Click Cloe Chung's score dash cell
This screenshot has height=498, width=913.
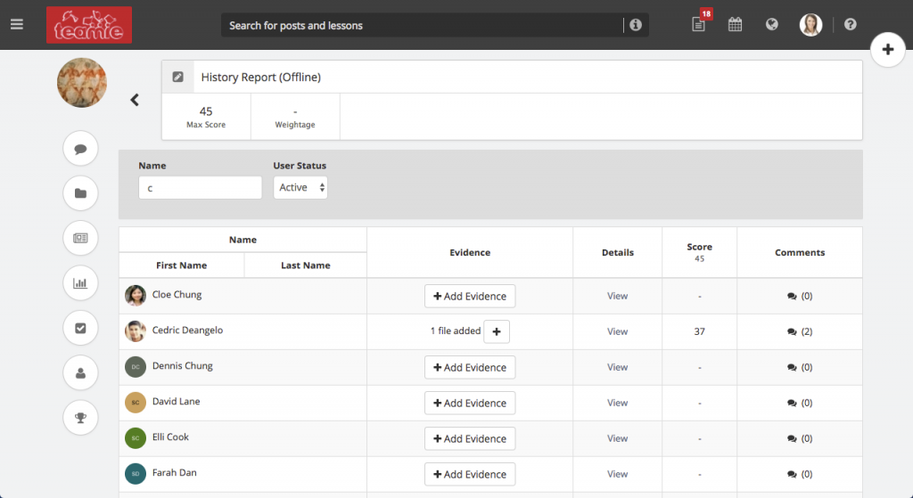click(x=699, y=296)
